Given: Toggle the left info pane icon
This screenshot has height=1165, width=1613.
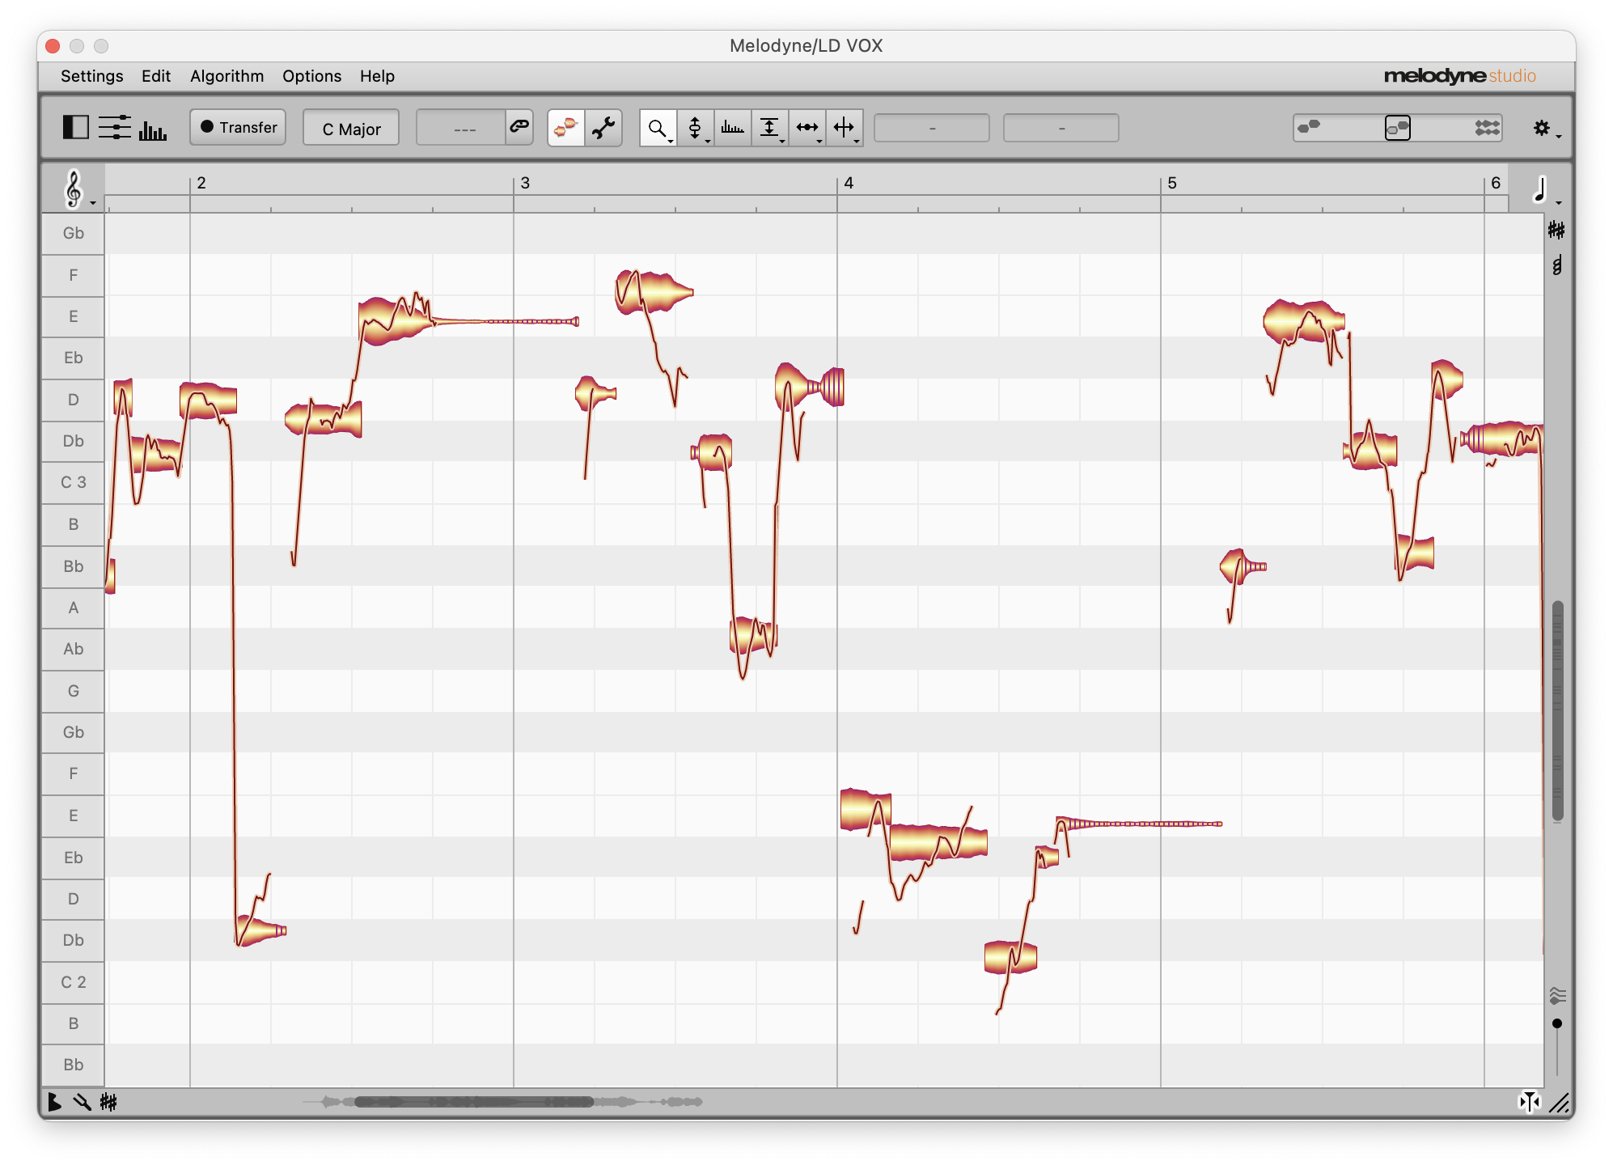Looking at the screenshot, I should point(75,128).
